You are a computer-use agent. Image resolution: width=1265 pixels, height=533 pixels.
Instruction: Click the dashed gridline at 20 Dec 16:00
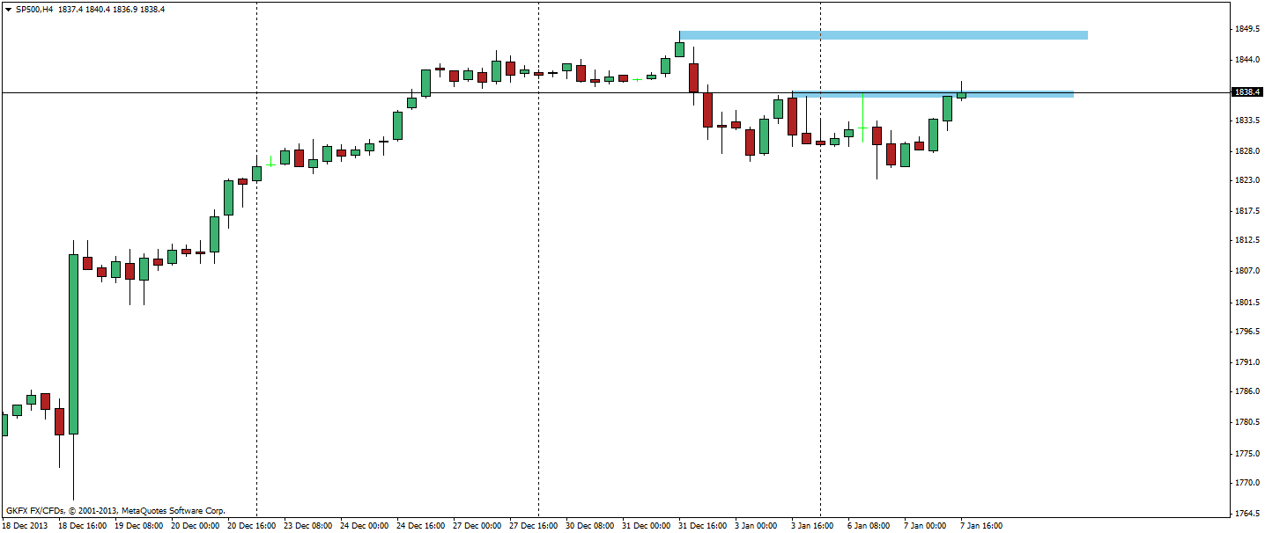pyautogui.click(x=255, y=264)
